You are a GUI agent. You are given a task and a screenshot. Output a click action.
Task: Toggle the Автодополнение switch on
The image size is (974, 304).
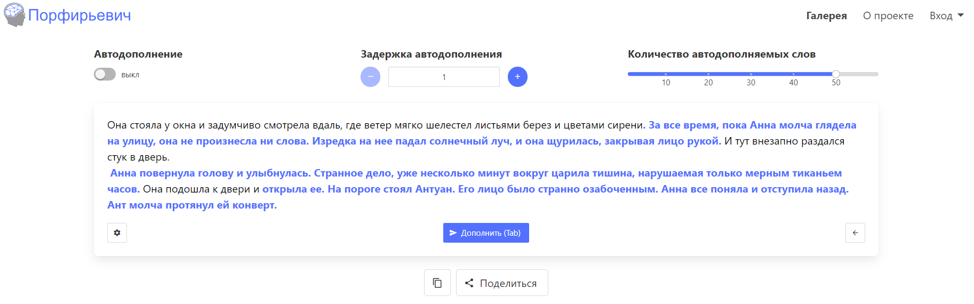[x=105, y=74]
